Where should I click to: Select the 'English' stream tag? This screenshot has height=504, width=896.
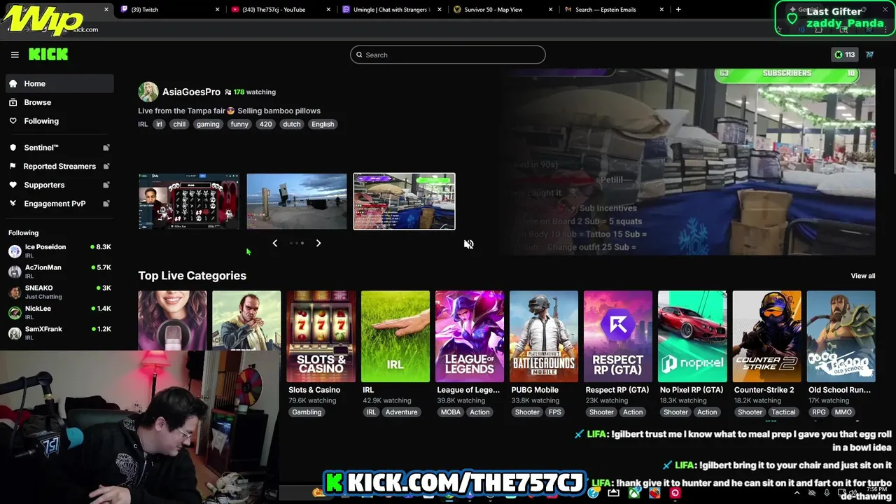pos(323,124)
